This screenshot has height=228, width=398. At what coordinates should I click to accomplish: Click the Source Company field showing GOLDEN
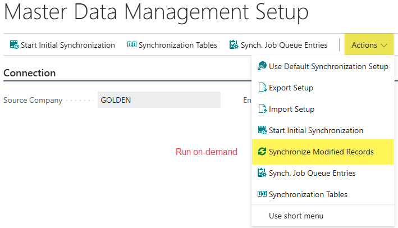[x=159, y=100]
